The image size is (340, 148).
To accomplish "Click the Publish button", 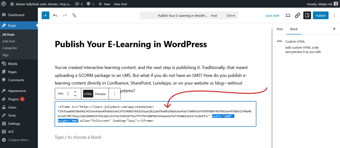I will (x=320, y=15).
